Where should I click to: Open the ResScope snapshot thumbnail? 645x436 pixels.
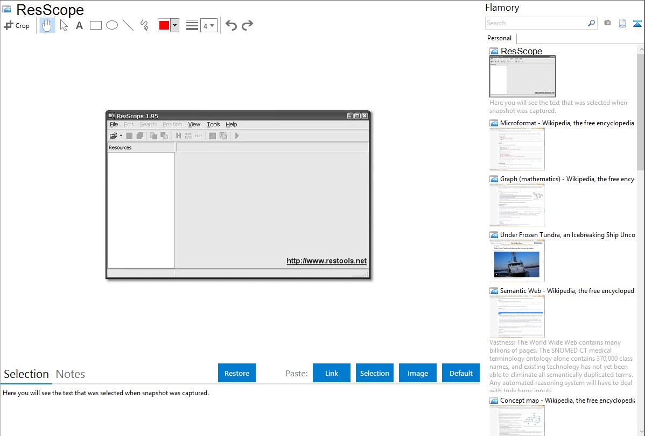tap(522, 76)
